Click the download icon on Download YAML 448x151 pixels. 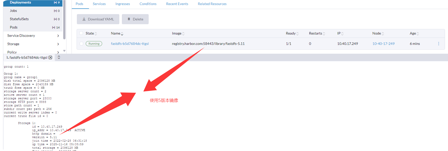click(x=84, y=19)
